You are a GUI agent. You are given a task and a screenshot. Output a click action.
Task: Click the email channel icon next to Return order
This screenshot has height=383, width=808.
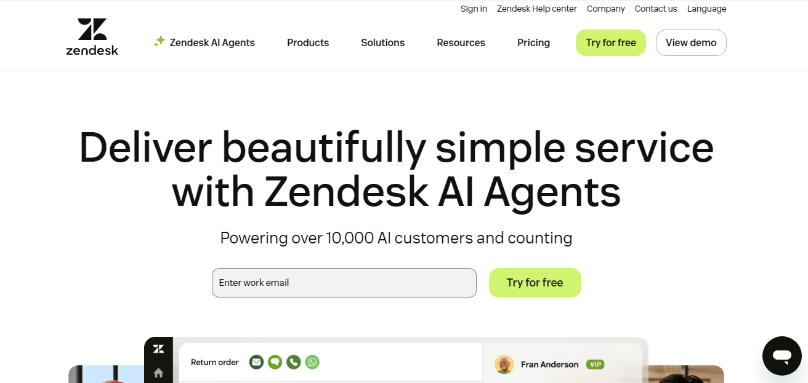click(256, 362)
